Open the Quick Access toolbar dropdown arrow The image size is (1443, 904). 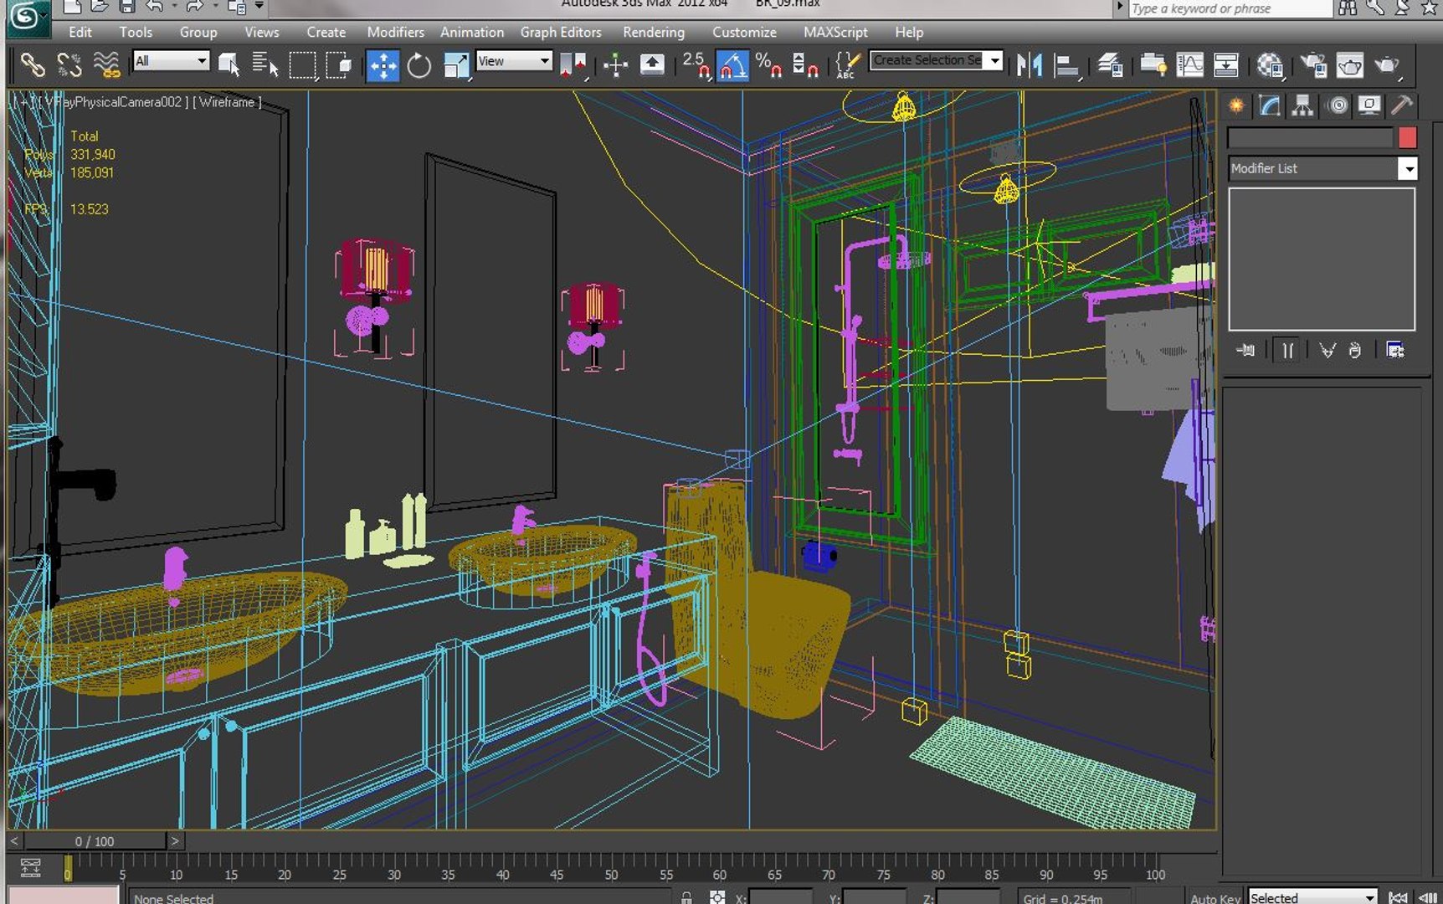tap(259, 6)
